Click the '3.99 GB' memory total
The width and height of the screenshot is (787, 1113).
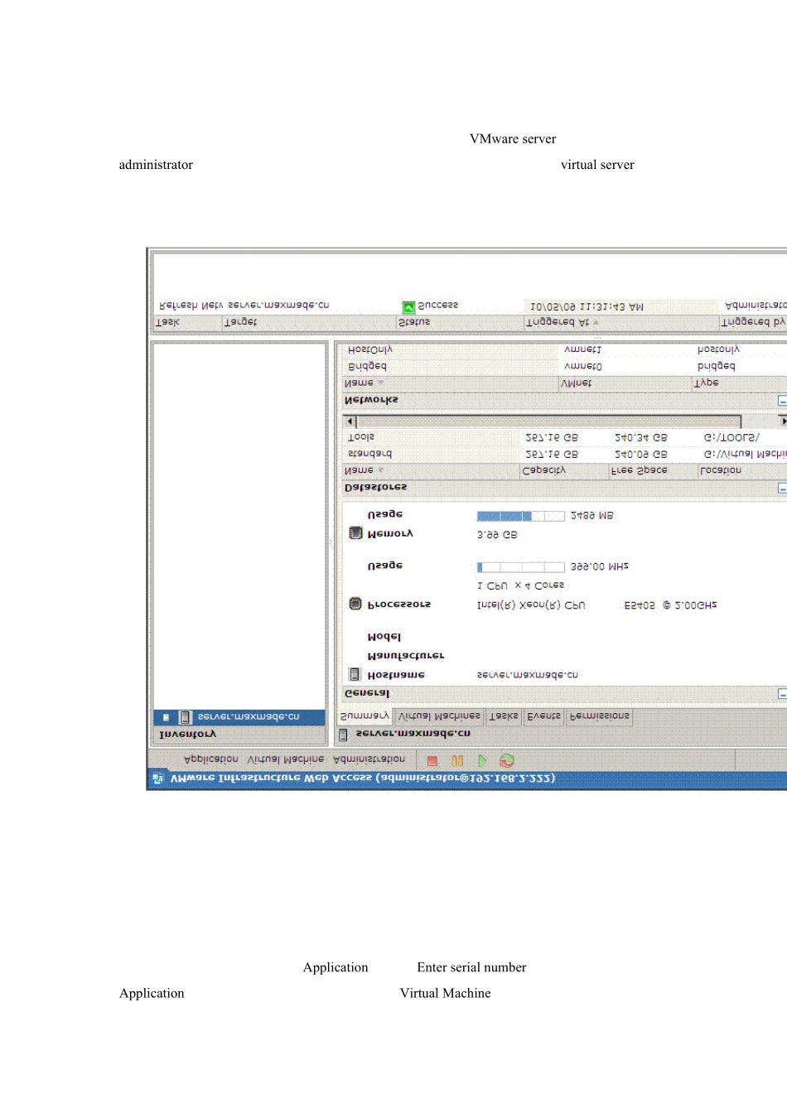(497, 536)
